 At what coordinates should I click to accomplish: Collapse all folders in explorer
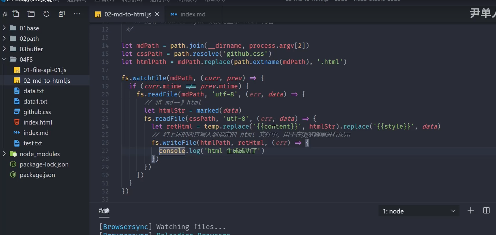(x=62, y=14)
